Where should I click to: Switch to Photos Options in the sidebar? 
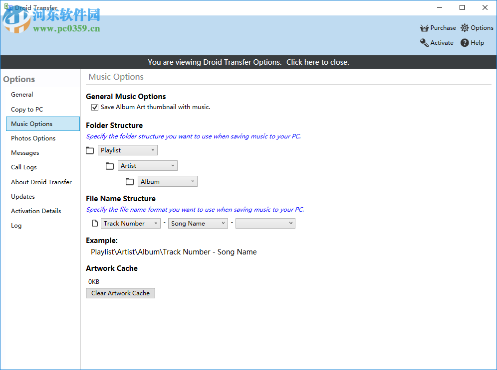tap(33, 138)
